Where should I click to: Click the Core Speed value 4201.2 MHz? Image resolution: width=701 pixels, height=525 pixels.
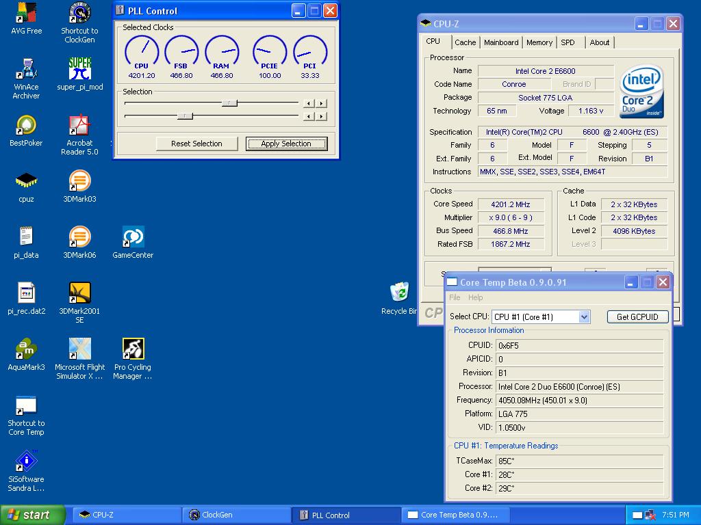tap(511, 204)
